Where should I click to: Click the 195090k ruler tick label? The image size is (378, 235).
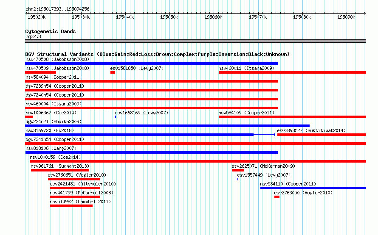[346, 17]
